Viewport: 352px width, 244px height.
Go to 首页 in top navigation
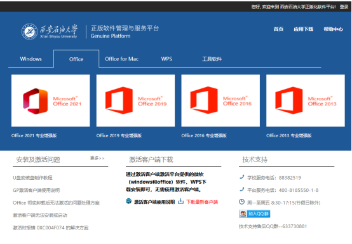click(x=278, y=29)
